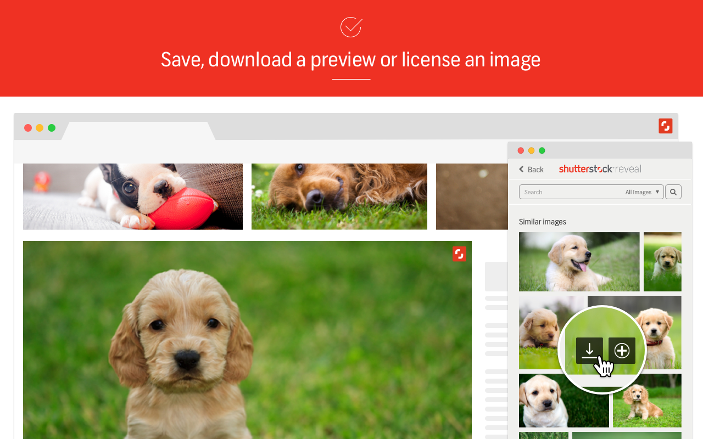This screenshot has width=703, height=439.
Task: Save the image with the plus icon
Action: coord(621,350)
